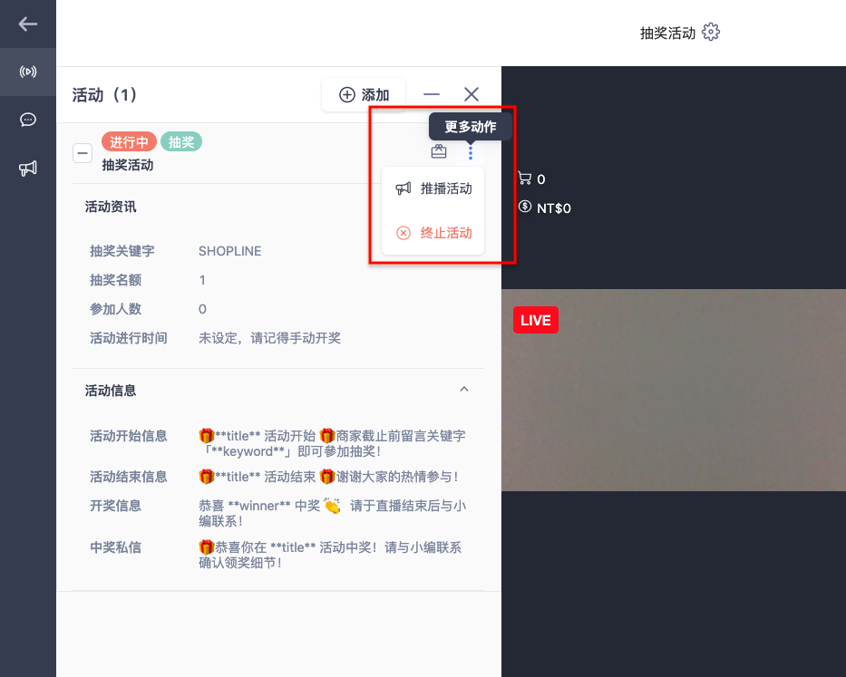The height and width of the screenshot is (677, 846).
Task: Click the live video preview
Action: pyautogui.click(x=674, y=390)
